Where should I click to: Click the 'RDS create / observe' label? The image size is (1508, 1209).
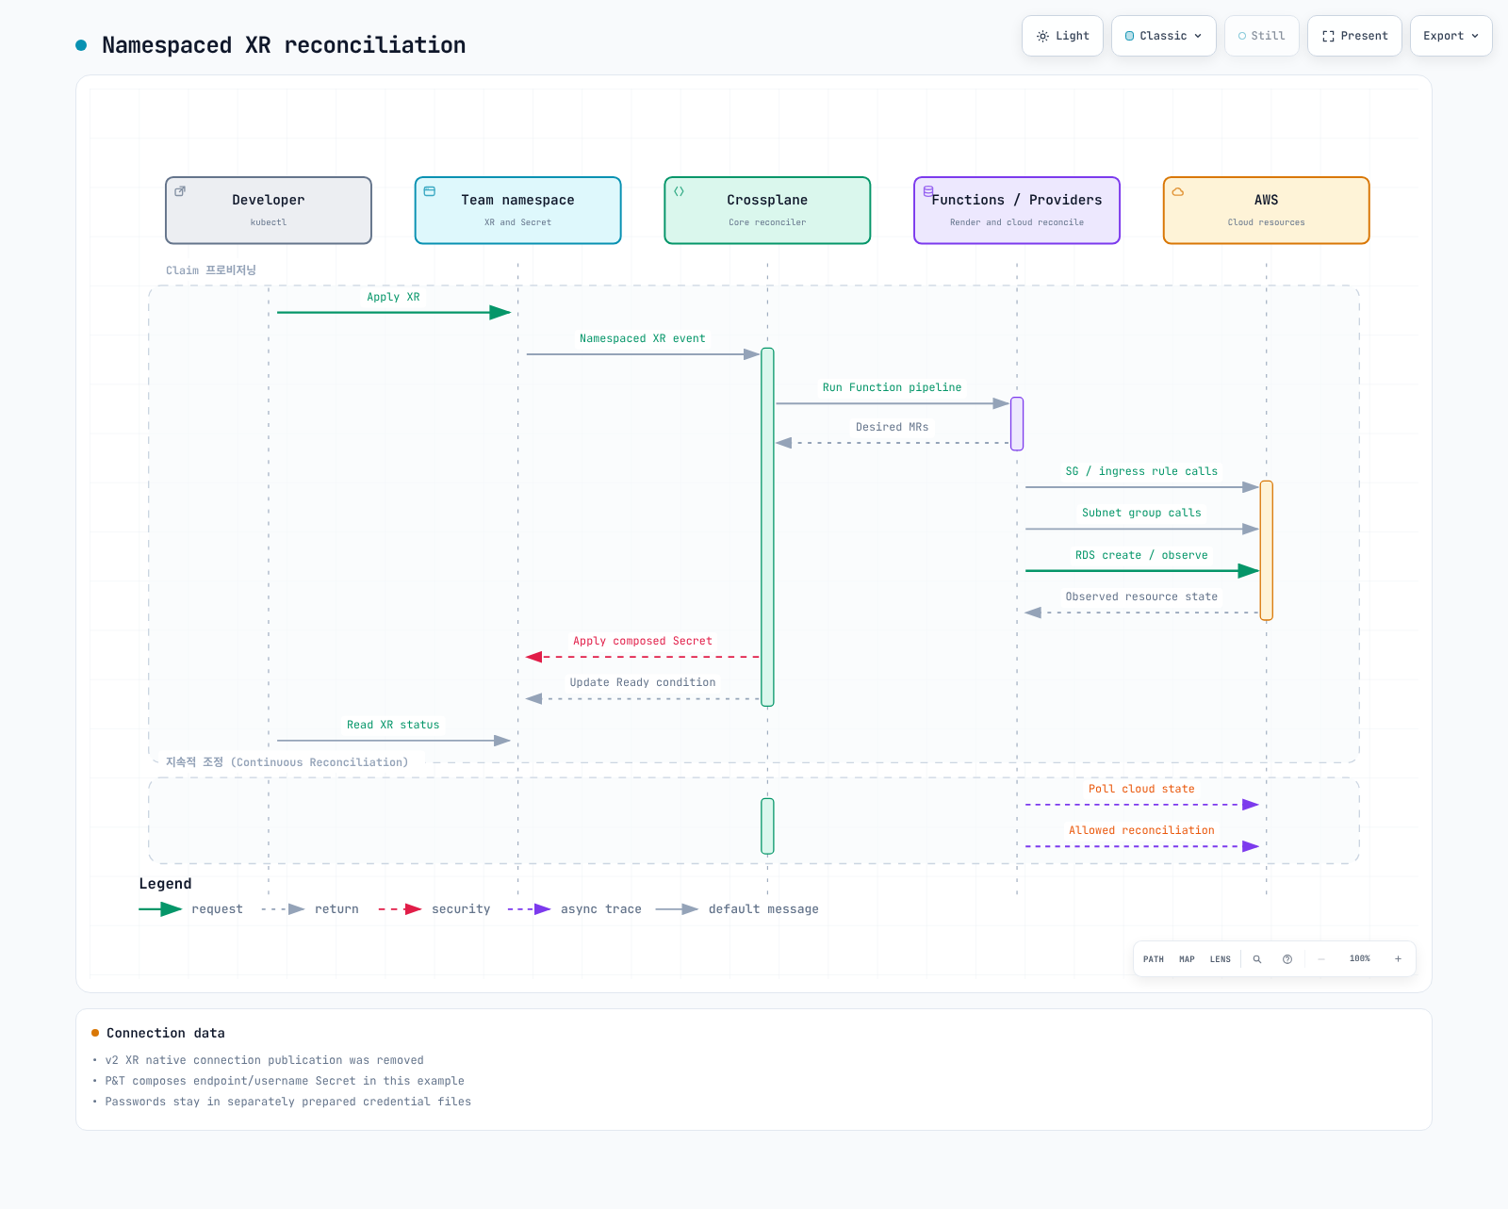click(1141, 555)
